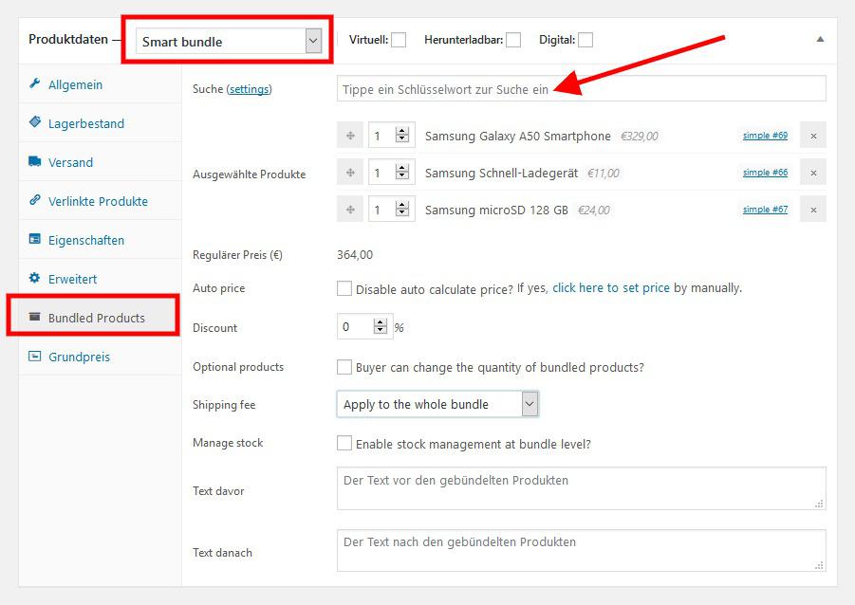Remove Samsung Schnell-Ladegerät with the x icon
Viewport: 855px width, 605px height.
pos(813,173)
